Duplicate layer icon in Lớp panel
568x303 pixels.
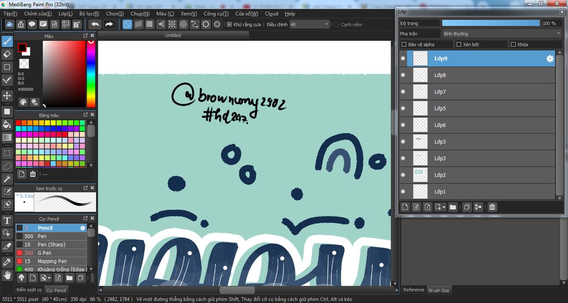coord(467,207)
